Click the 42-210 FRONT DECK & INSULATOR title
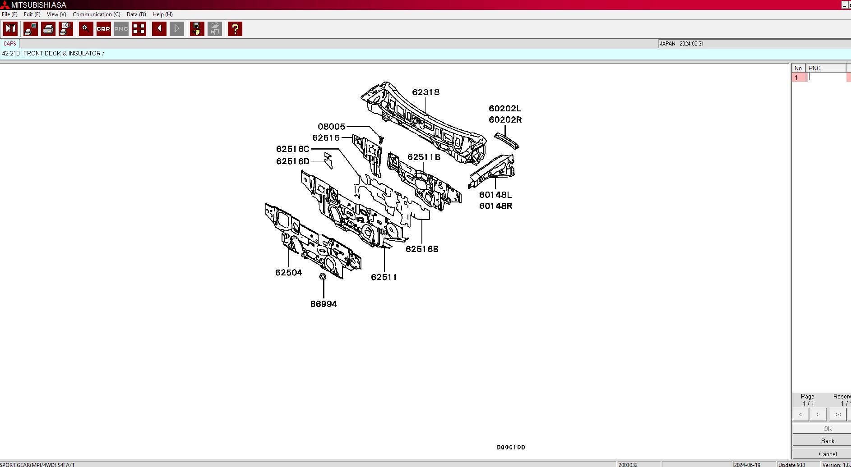The width and height of the screenshot is (851, 467). (x=53, y=53)
